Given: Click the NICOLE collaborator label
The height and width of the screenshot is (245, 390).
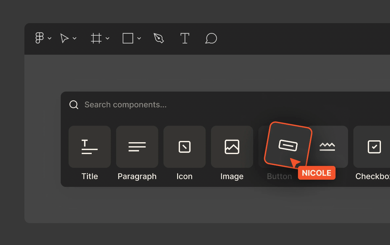Looking at the screenshot, I should pos(316,173).
